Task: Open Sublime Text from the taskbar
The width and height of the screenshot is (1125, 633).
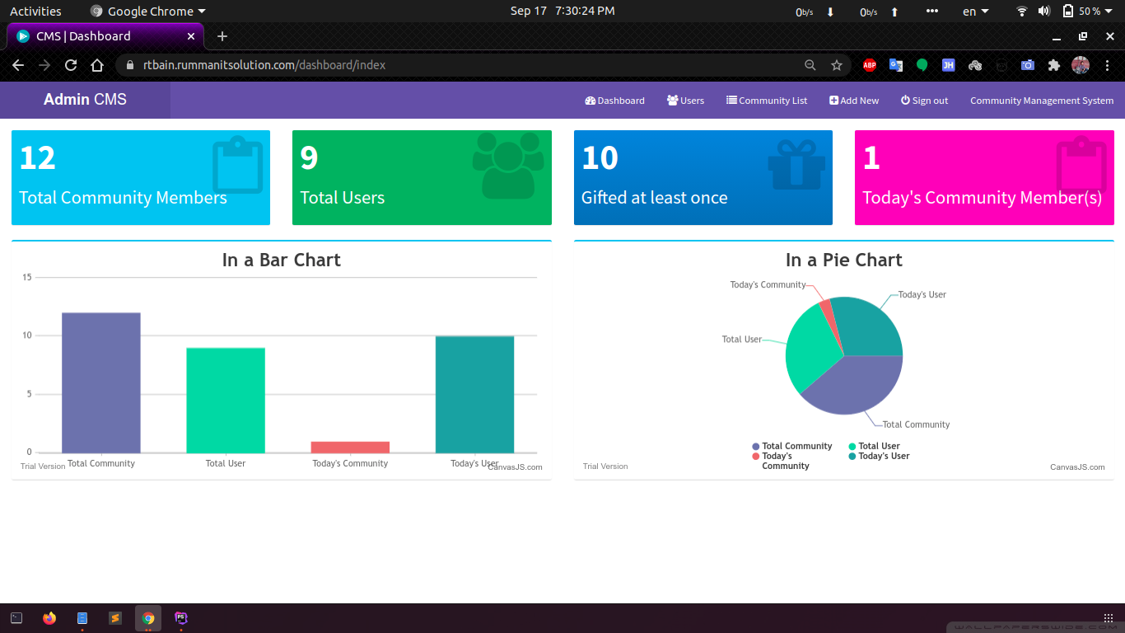Action: coord(115,617)
